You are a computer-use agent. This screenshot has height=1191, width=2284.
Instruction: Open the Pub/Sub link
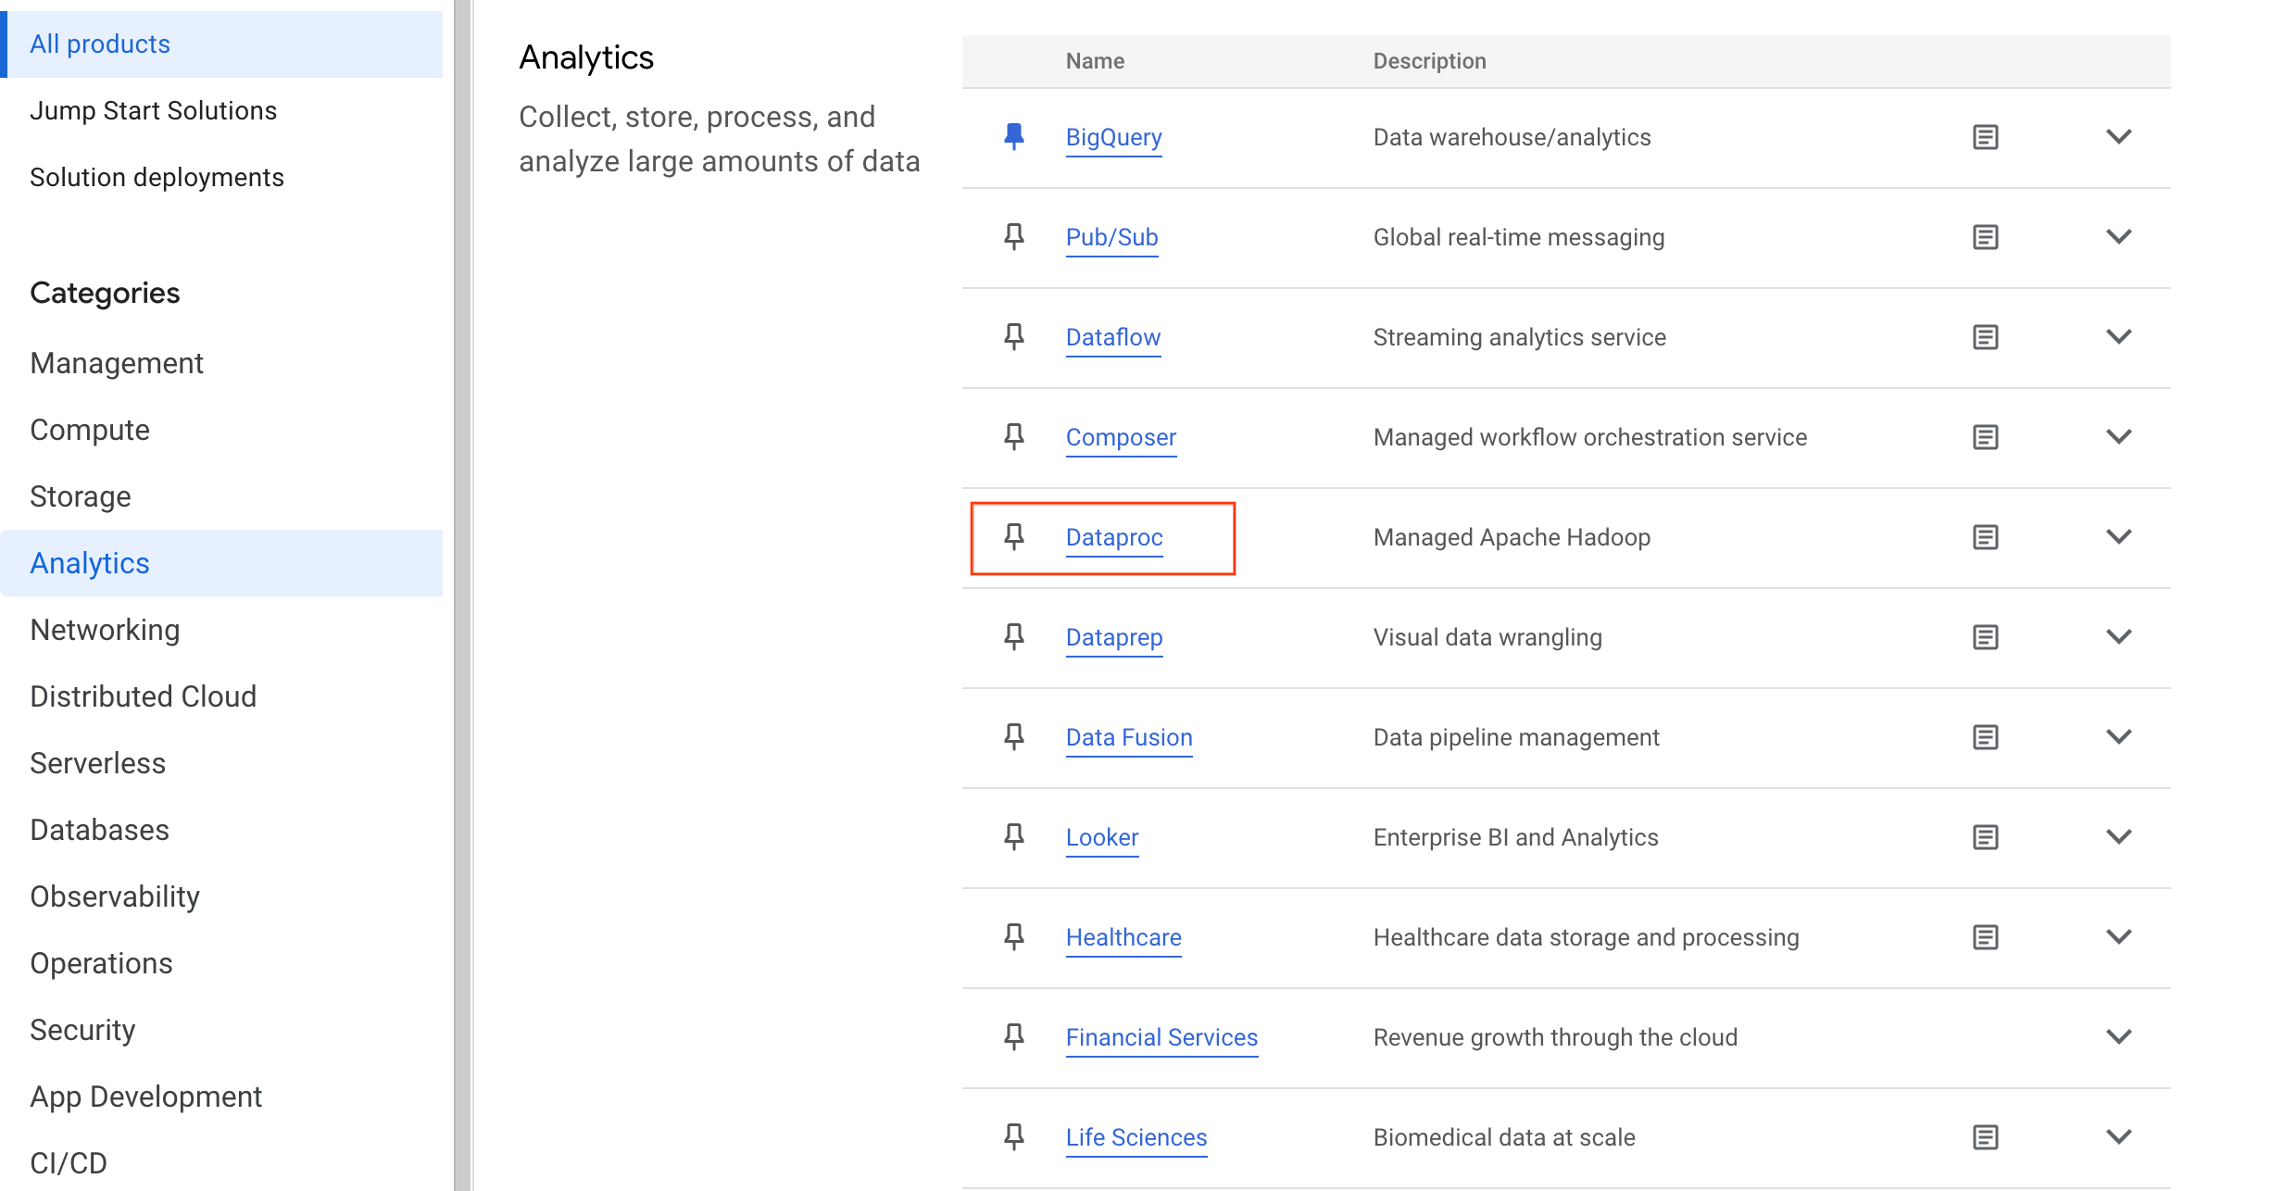tap(1111, 237)
